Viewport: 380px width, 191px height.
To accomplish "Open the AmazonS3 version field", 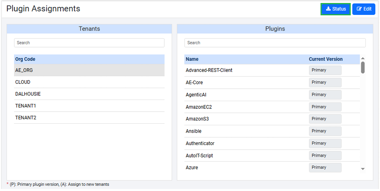I will [325, 119].
